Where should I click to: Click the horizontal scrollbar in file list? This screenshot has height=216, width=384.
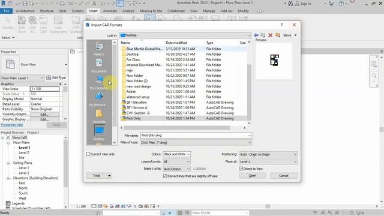[x=177, y=128]
